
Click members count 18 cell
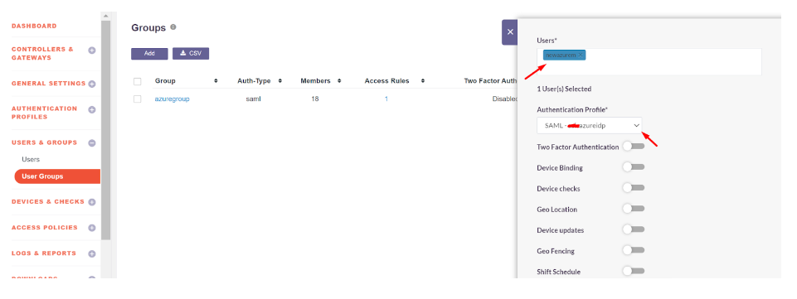(x=315, y=99)
